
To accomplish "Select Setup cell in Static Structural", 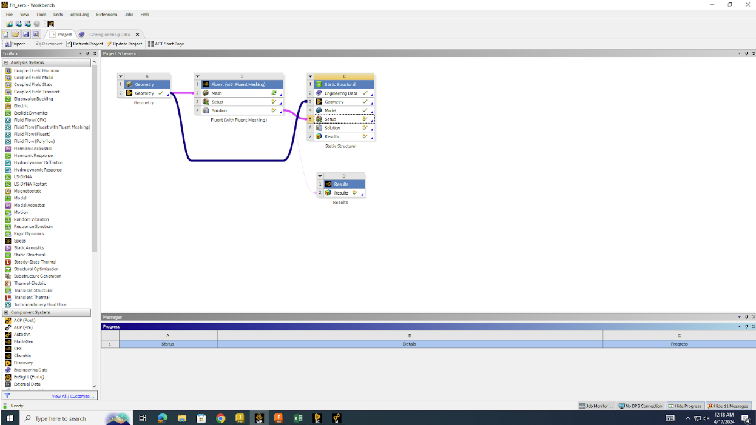I will 344,119.
